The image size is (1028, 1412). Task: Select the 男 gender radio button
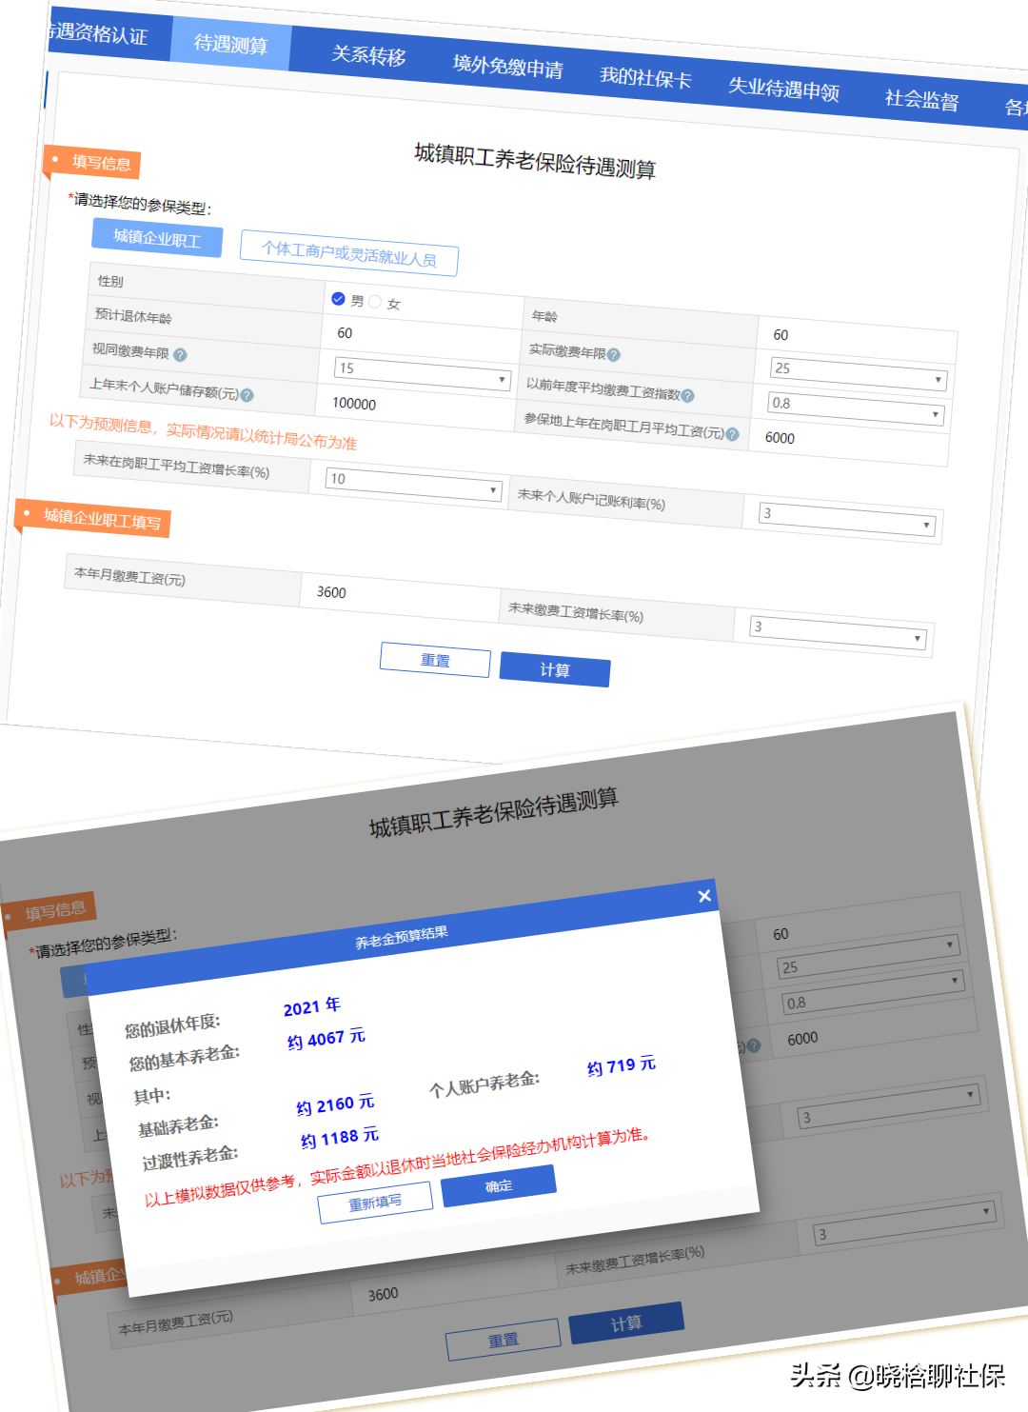339,298
